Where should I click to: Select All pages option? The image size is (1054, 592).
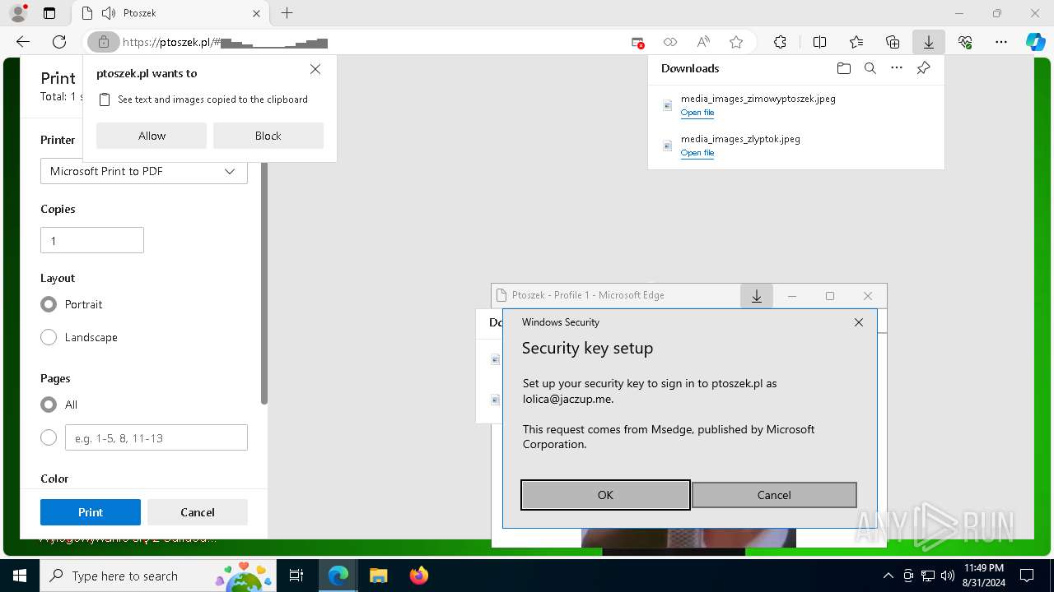[49, 405]
